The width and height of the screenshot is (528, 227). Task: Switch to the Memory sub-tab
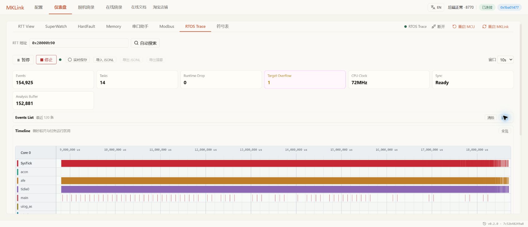[114, 27]
